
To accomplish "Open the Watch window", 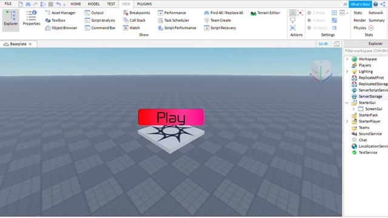I will click(132, 28).
